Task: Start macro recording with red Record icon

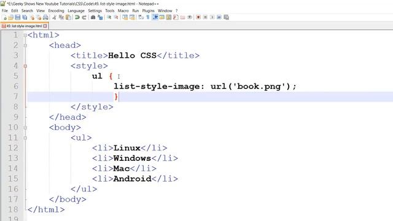Action: pos(198,17)
